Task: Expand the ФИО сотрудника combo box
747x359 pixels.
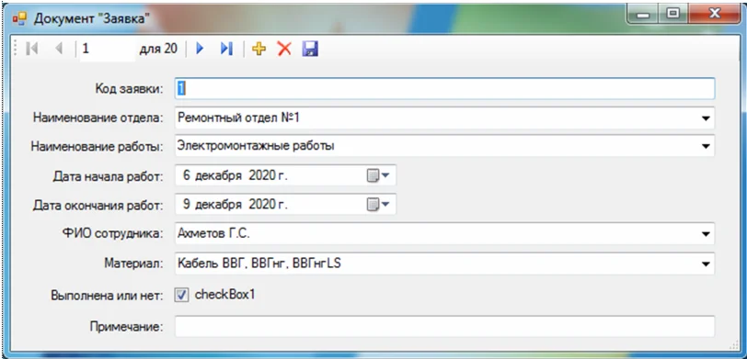Action: click(706, 234)
